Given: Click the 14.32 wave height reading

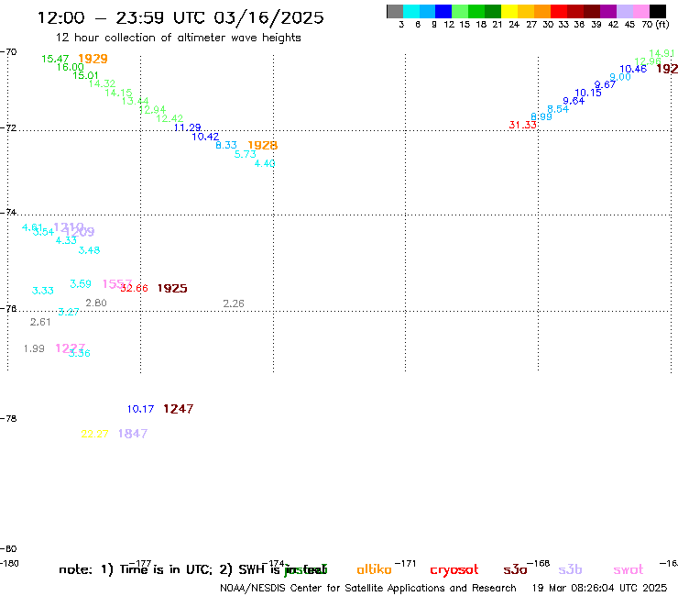Looking at the screenshot, I should (x=102, y=83).
